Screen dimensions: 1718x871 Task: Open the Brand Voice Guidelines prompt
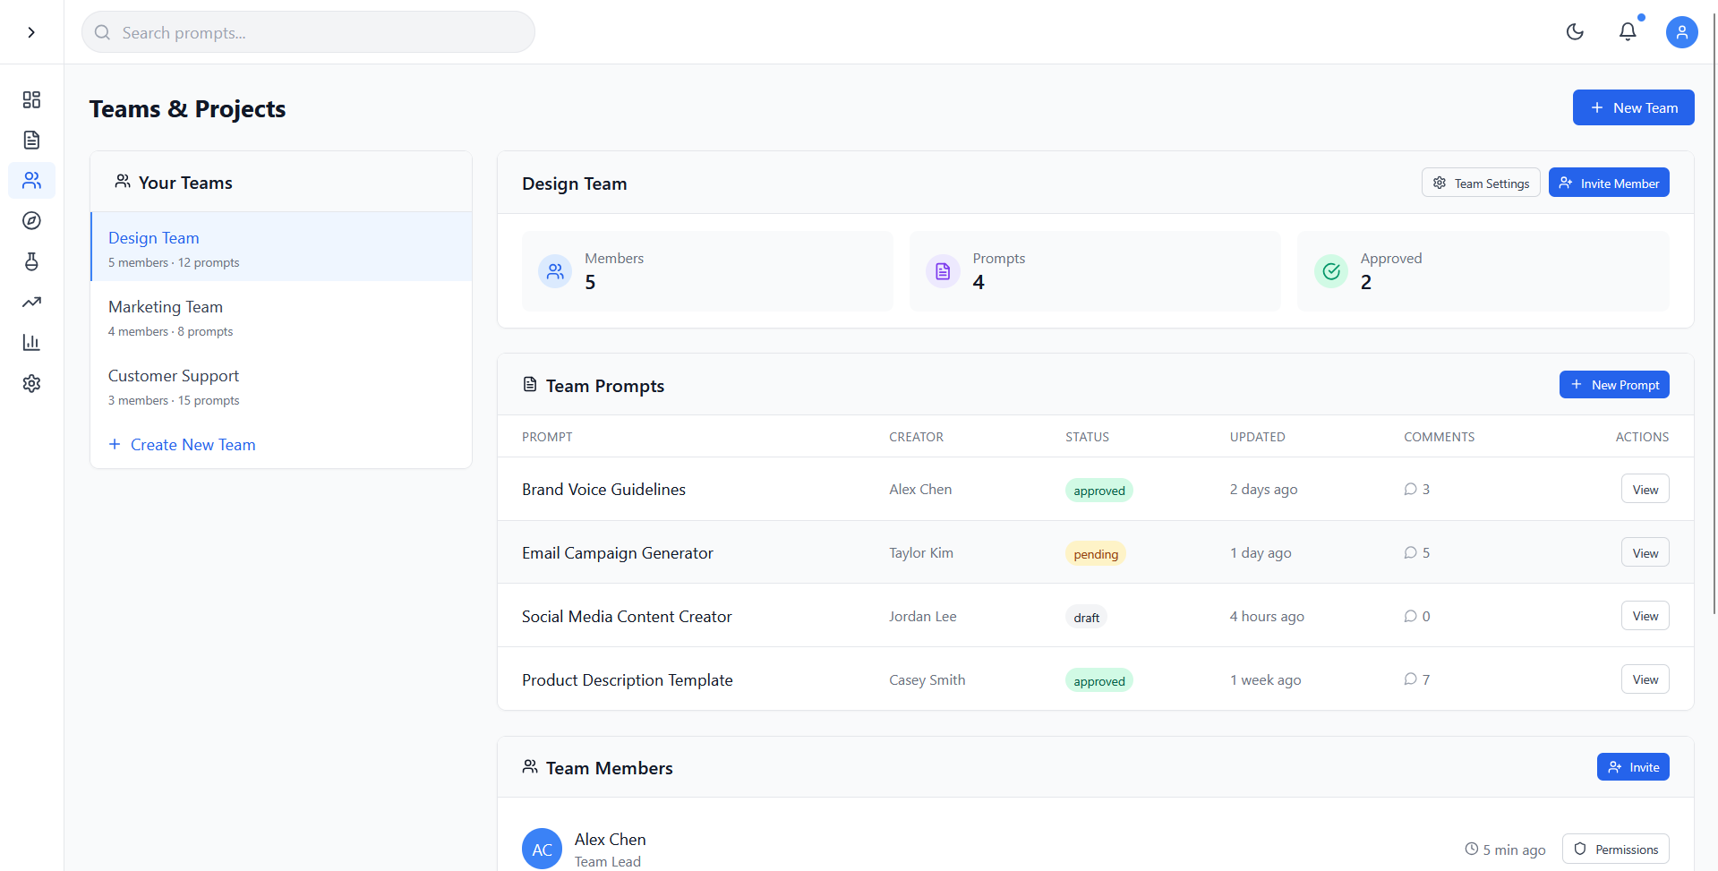tap(603, 490)
